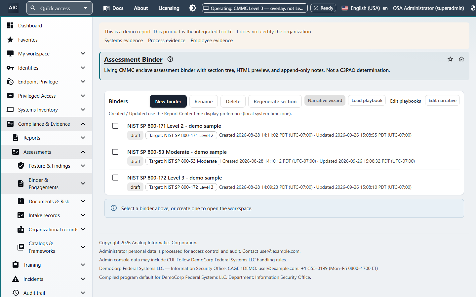Open the Process evidence link
The image size is (476, 297).
(x=167, y=40)
